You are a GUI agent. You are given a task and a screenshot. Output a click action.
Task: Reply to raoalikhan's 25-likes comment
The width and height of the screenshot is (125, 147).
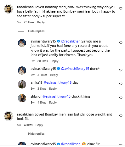[41, 22]
